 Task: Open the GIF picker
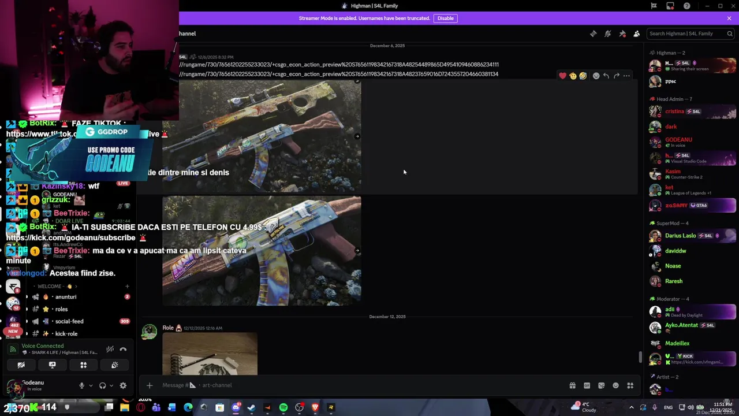point(587,385)
